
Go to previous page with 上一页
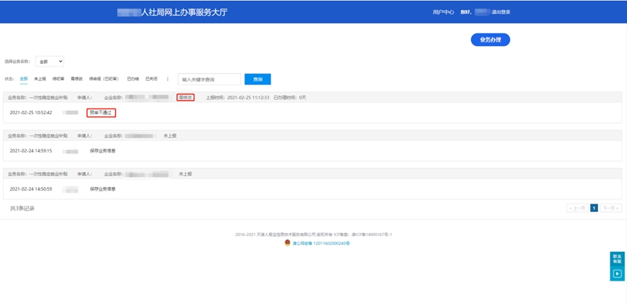(577, 208)
